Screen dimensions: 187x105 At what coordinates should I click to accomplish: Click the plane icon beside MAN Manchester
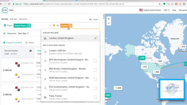(x=45, y=79)
